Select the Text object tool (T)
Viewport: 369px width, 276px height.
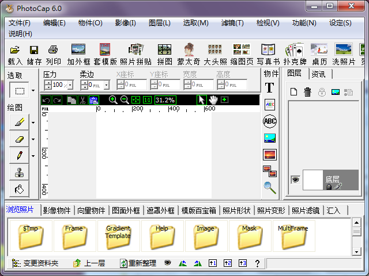(x=269, y=87)
